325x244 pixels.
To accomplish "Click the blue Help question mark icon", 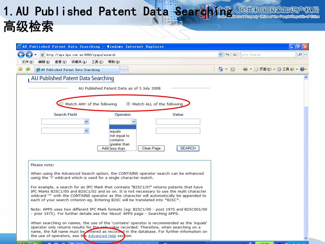I will pyautogui.click(x=302, y=69).
